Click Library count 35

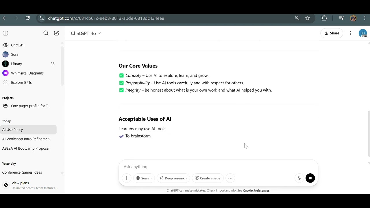pyautogui.click(x=53, y=64)
